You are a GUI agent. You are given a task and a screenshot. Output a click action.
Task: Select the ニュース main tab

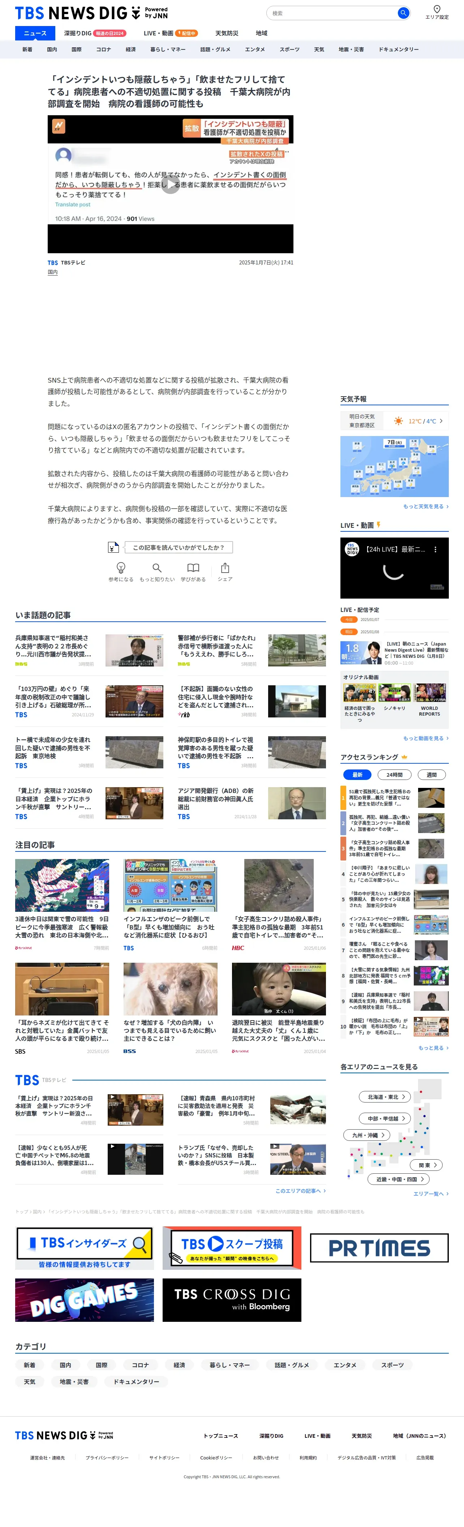[x=35, y=33]
